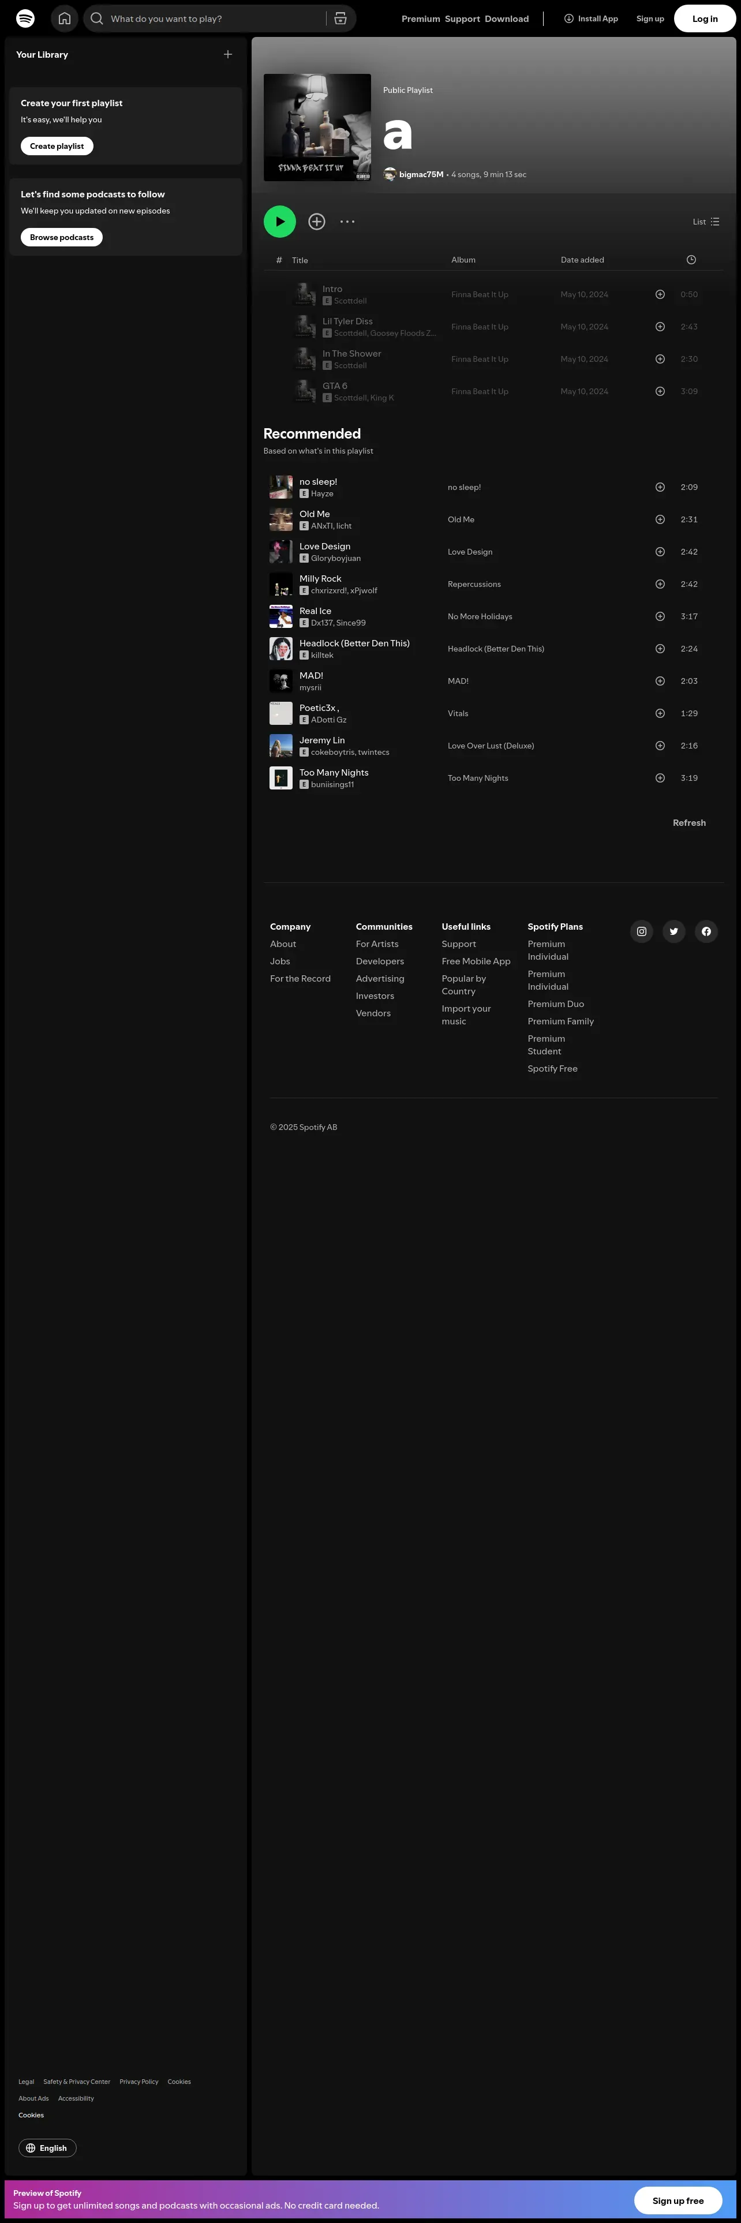Click no sleep! track cover thumbnail
The width and height of the screenshot is (741, 2223).
(281, 488)
